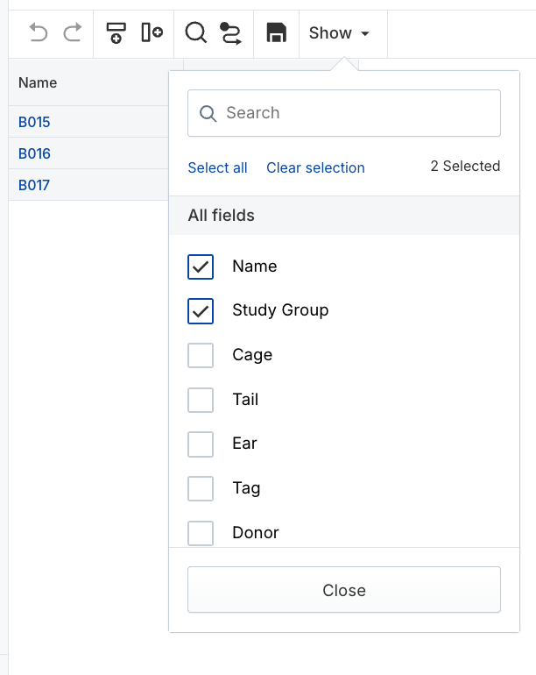Click the redo arrow icon
Image resolution: width=536 pixels, height=675 pixels.
click(x=73, y=33)
